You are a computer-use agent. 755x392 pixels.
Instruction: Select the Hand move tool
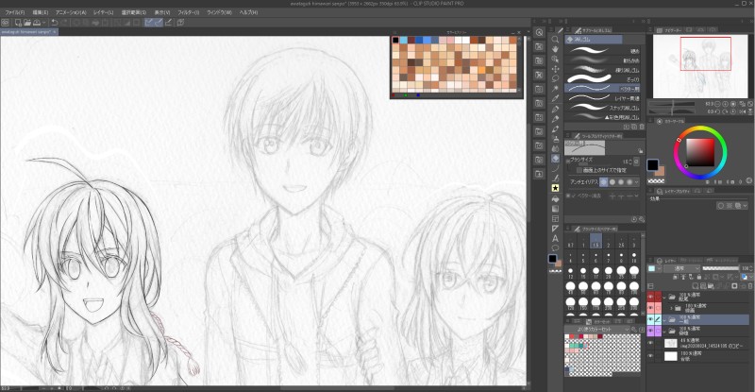click(555, 49)
